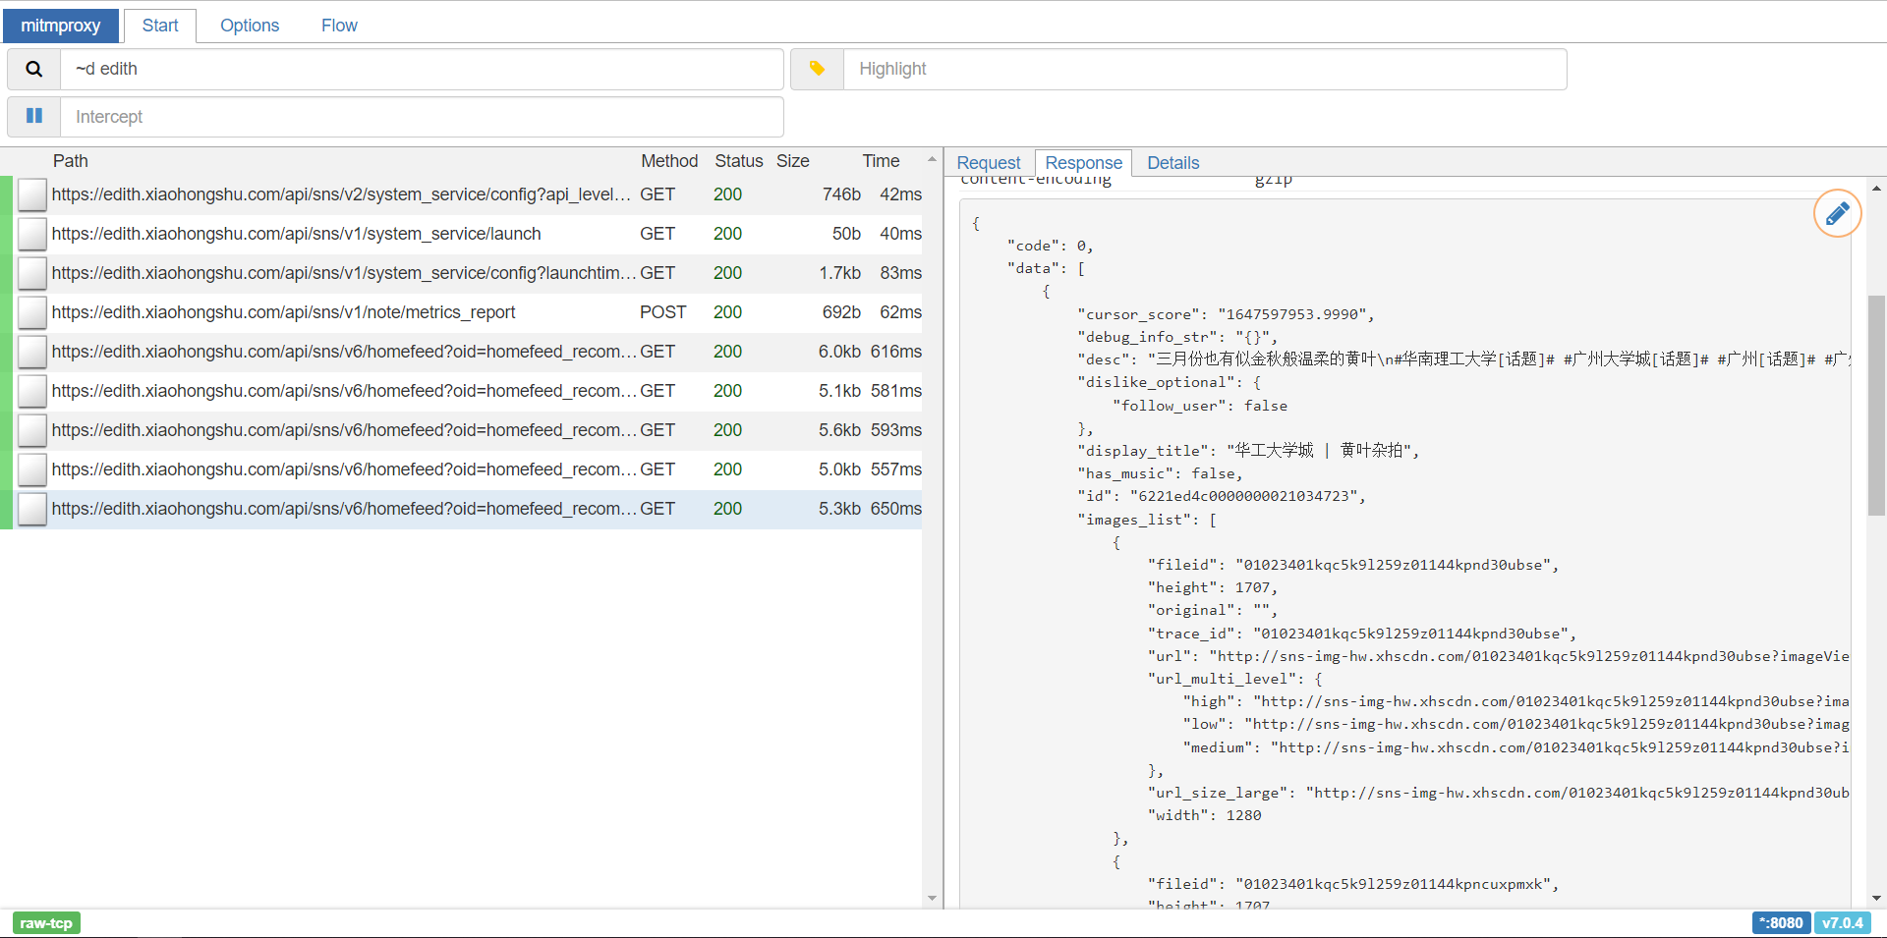
Task: Click the blue intercept pause icon
Action: pos(33,116)
